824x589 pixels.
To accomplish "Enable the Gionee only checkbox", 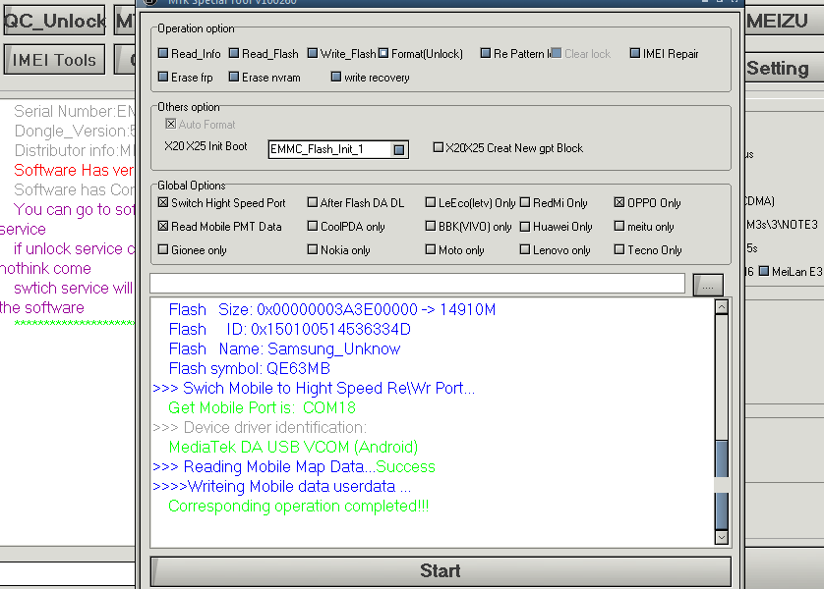I will pyautogui.click(x=193, y=249).
